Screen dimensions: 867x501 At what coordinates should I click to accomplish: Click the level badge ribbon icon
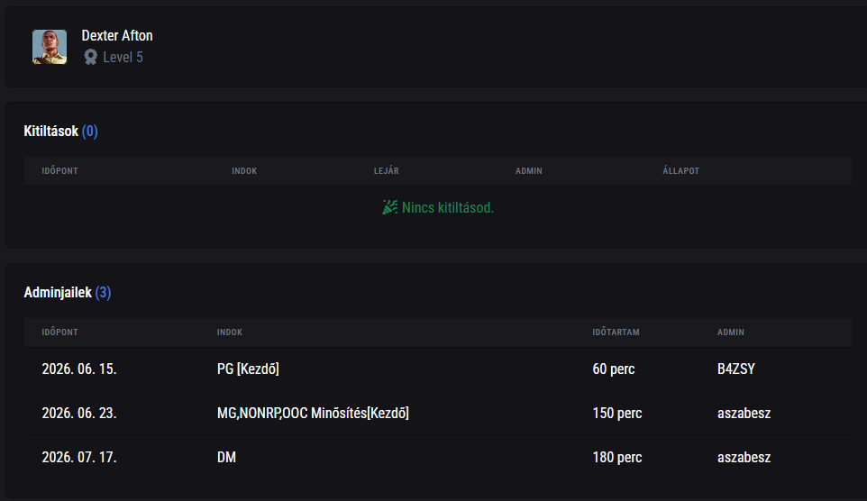91,57
